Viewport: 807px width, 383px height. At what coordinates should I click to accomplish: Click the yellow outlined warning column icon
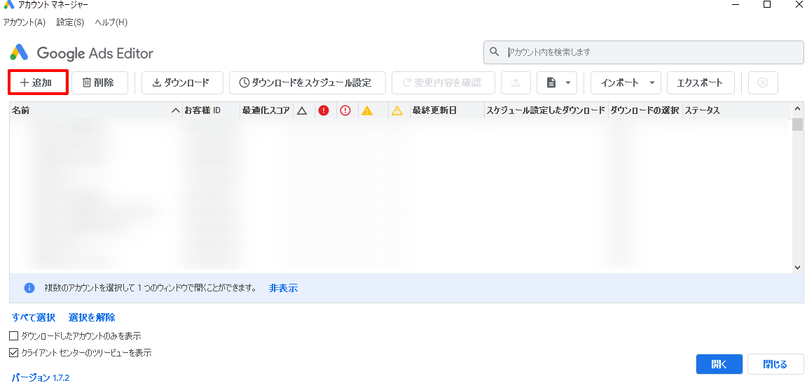(397, 110)
